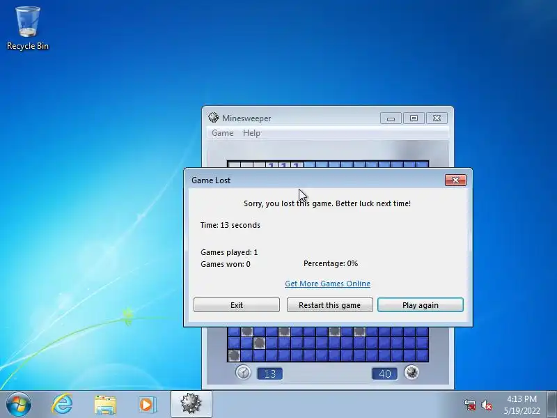
Task: Click the Game Lost dialog title
Action: pos(211,180)
